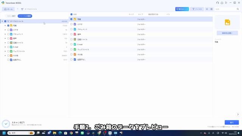This screenshot has height=136, width=242.
Task: Select ファイルの種類 file type tab
Action: click(25, 16)
